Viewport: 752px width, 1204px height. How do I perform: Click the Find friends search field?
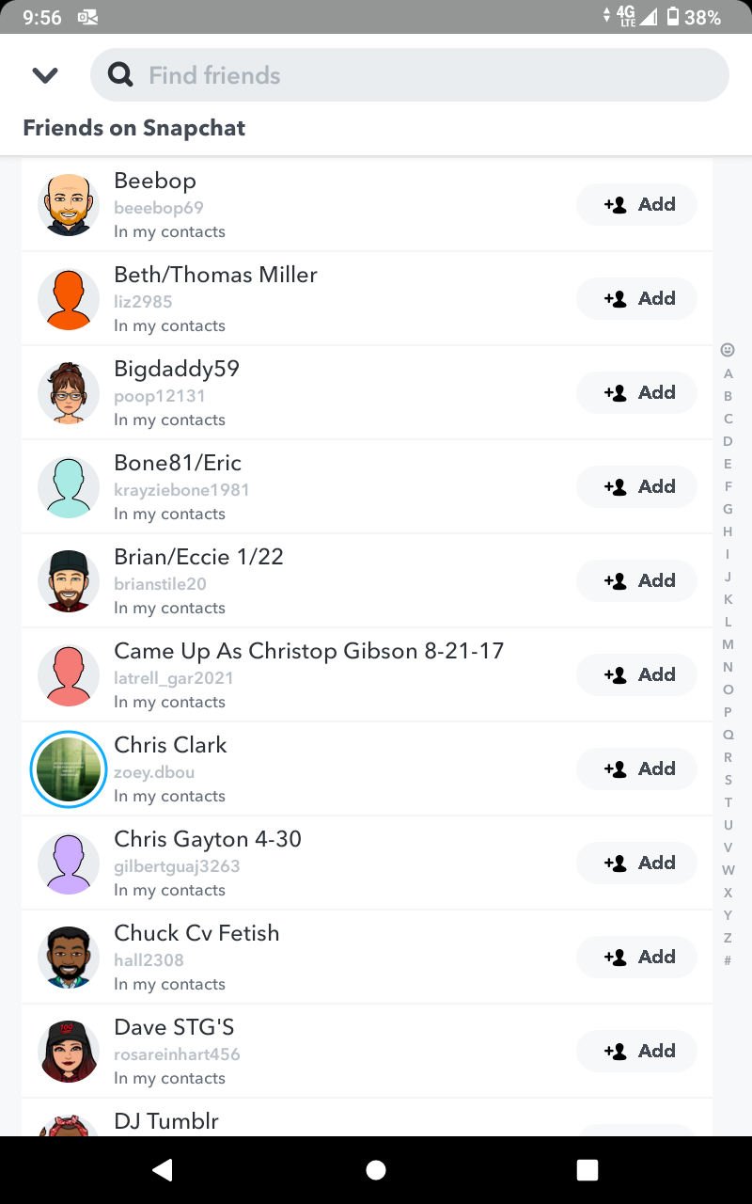423,75
